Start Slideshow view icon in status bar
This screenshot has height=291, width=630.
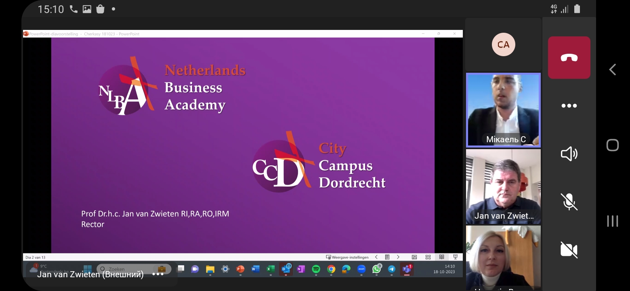456,257
